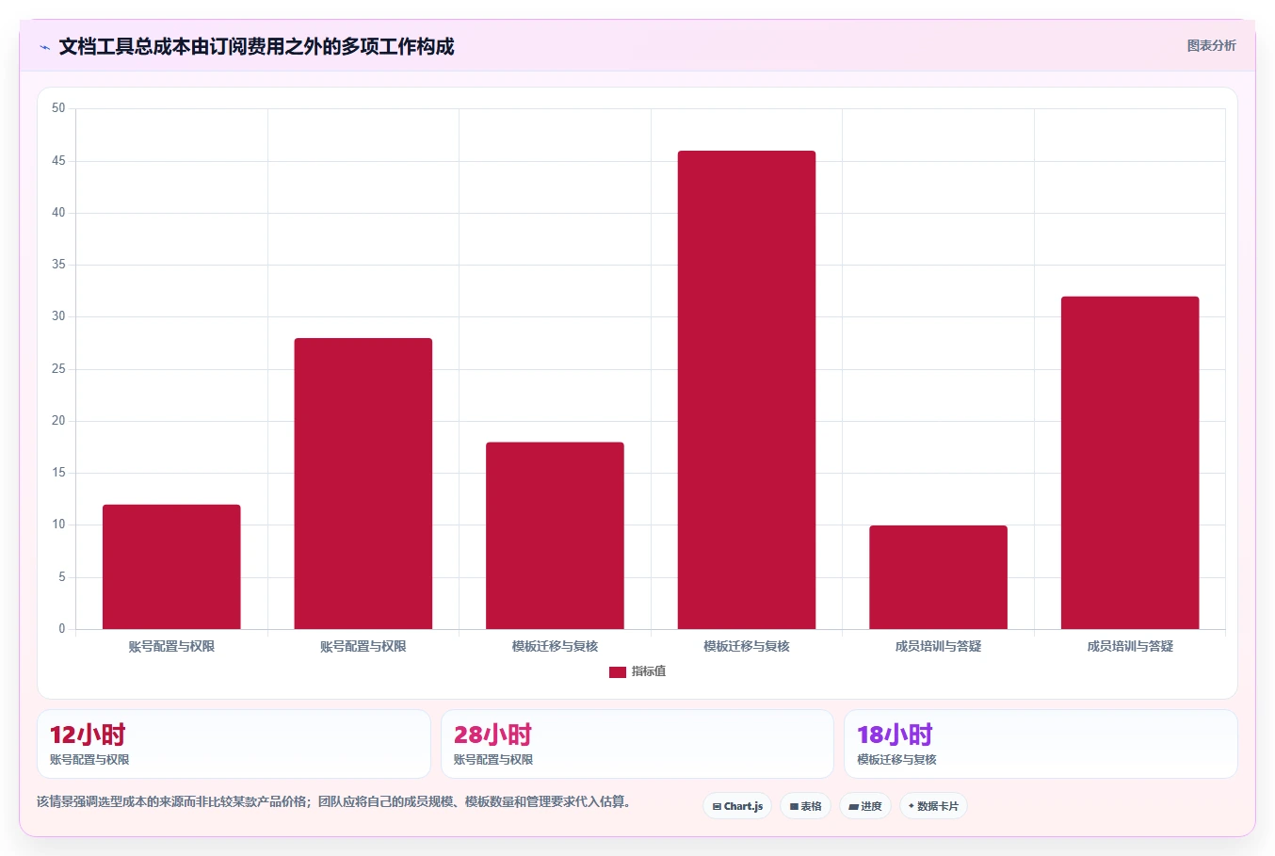Click the 35 tick on the y-axis
The height and width of the screenshot is (856, 1275).
59,265
